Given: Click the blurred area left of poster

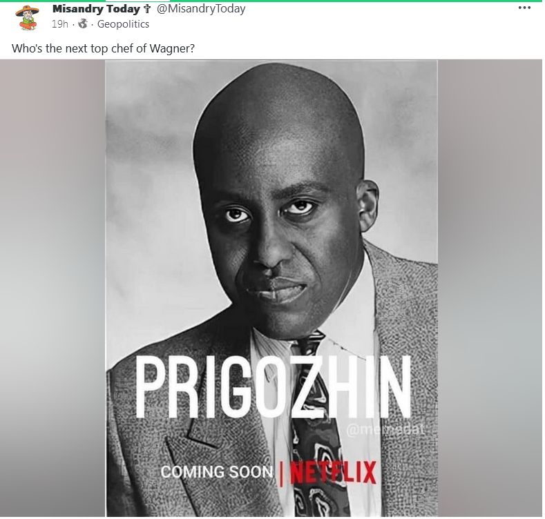Looking at the screenshot, I should coord(52,288).
